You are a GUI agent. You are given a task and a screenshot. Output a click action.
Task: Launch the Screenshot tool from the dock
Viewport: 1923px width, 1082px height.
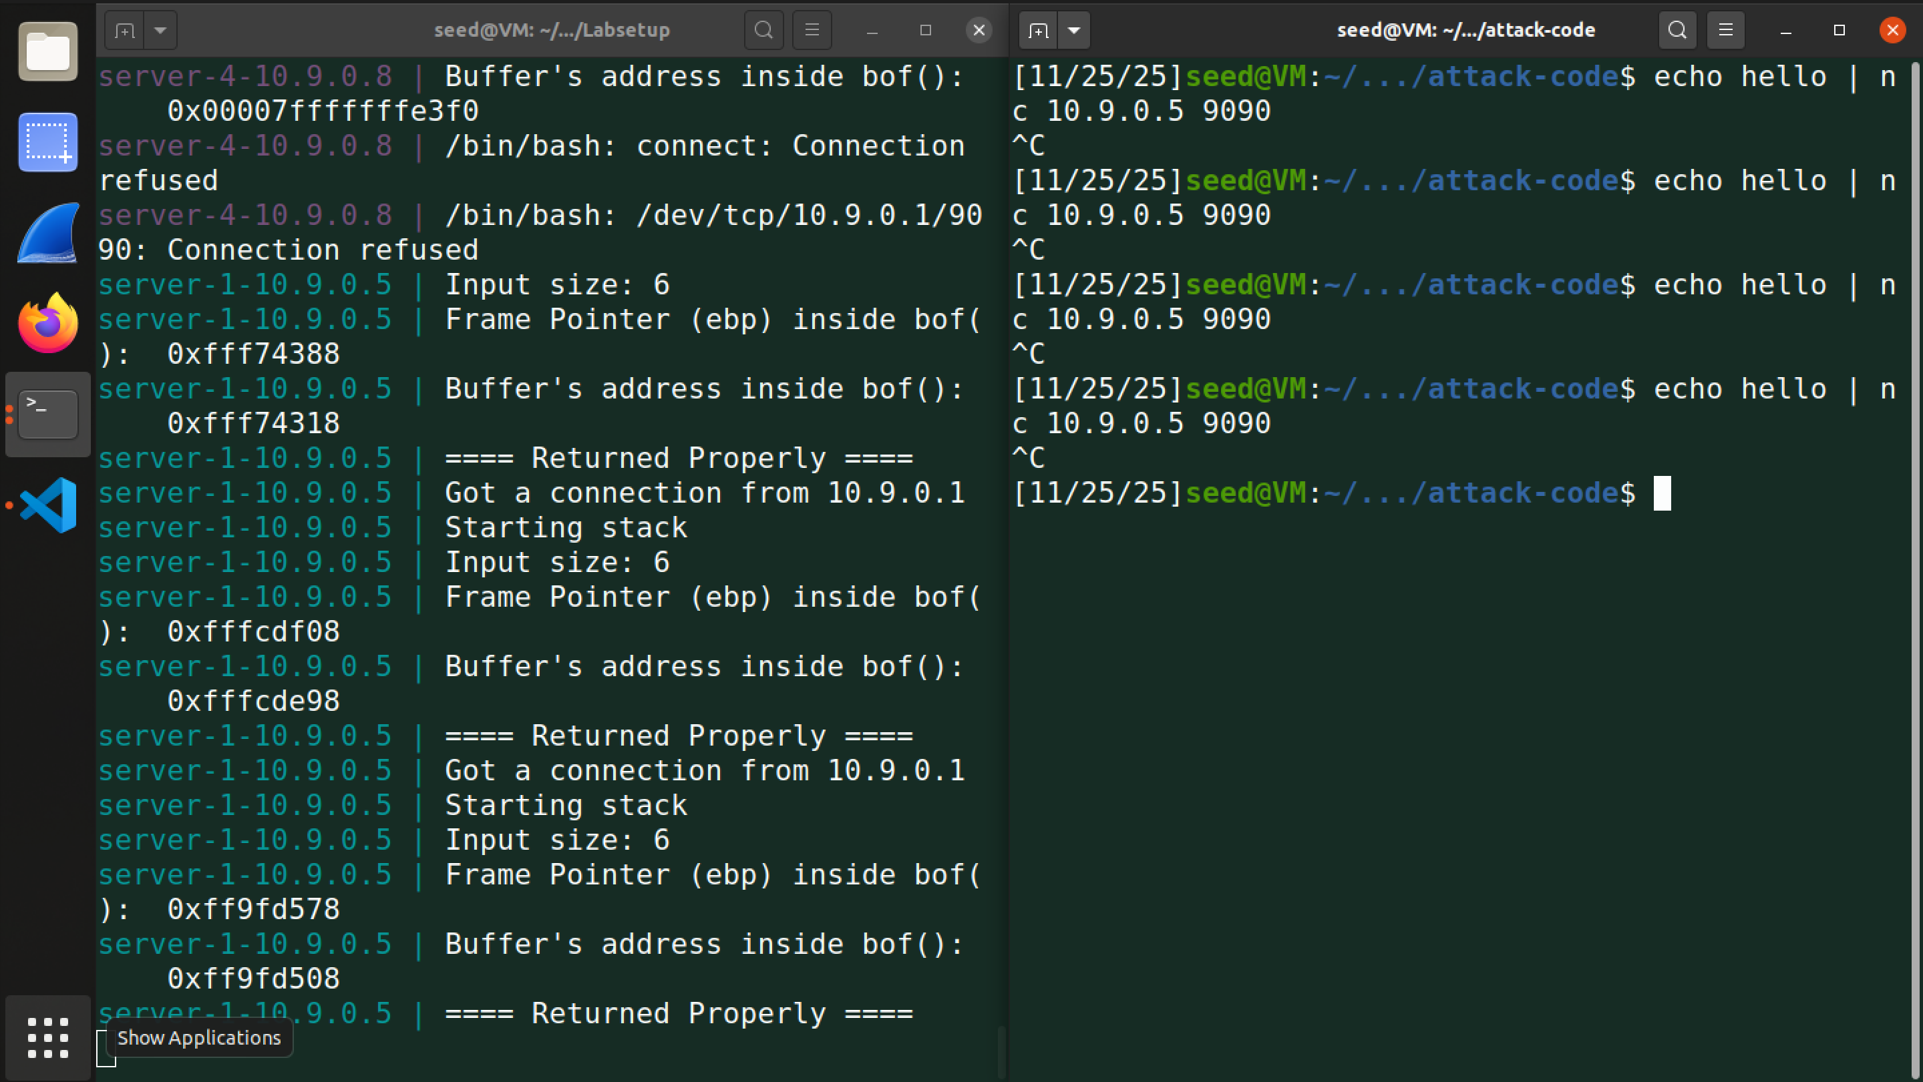(x=48, y=142)
